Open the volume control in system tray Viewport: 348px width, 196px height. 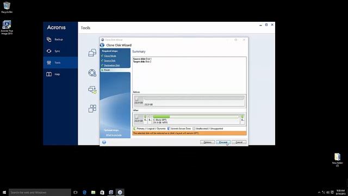(x=328, y=192)
